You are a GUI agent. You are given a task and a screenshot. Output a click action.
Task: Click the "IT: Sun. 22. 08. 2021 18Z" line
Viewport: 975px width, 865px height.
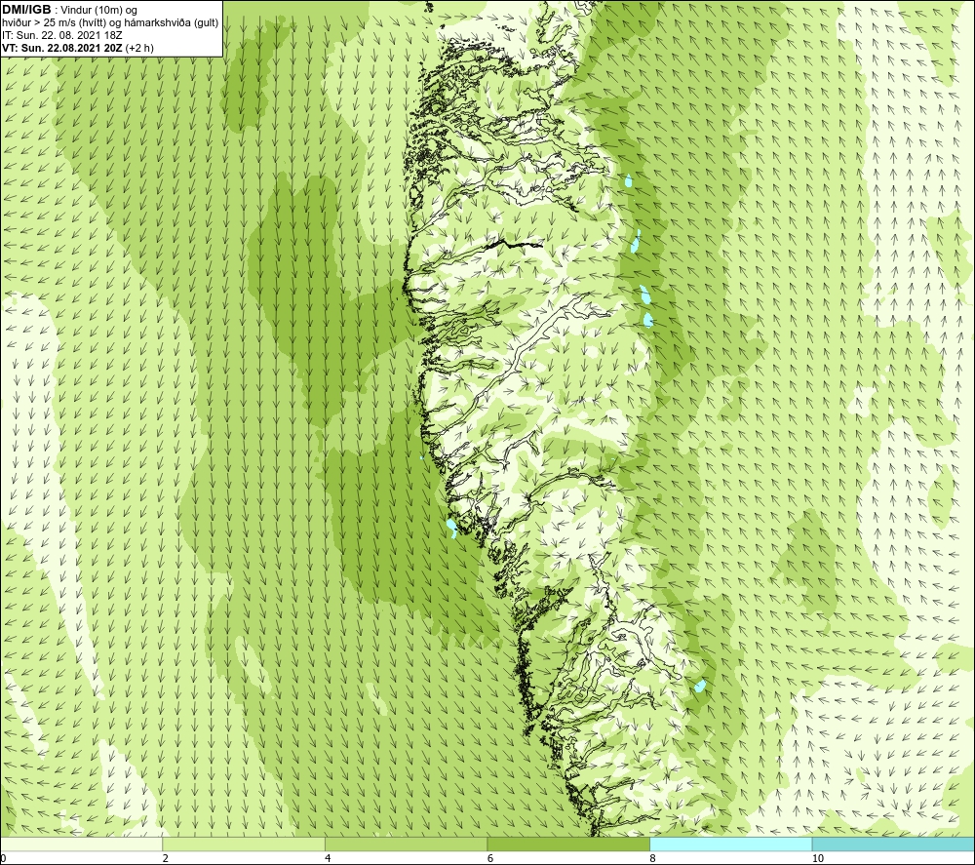point(62,35)
